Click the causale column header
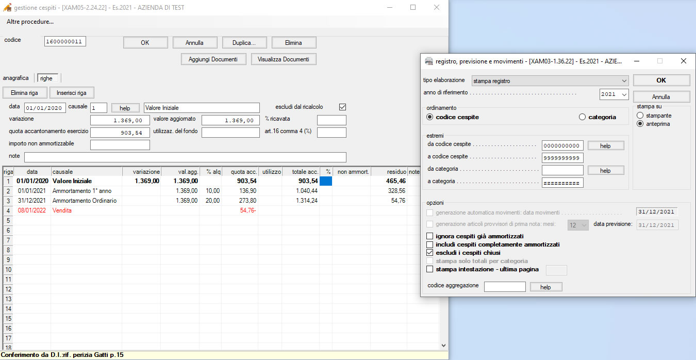Viewport: 696px width, 360px height. click(87, 171)
